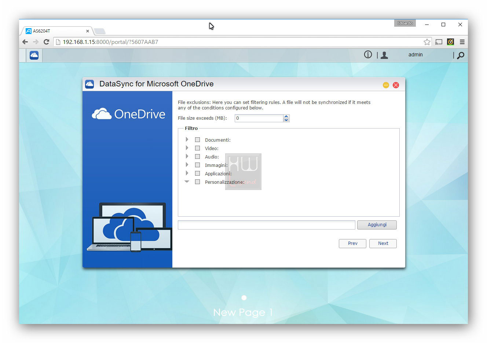487x343 pixels.
Task: Click the Next button
Action: point(383,243)
